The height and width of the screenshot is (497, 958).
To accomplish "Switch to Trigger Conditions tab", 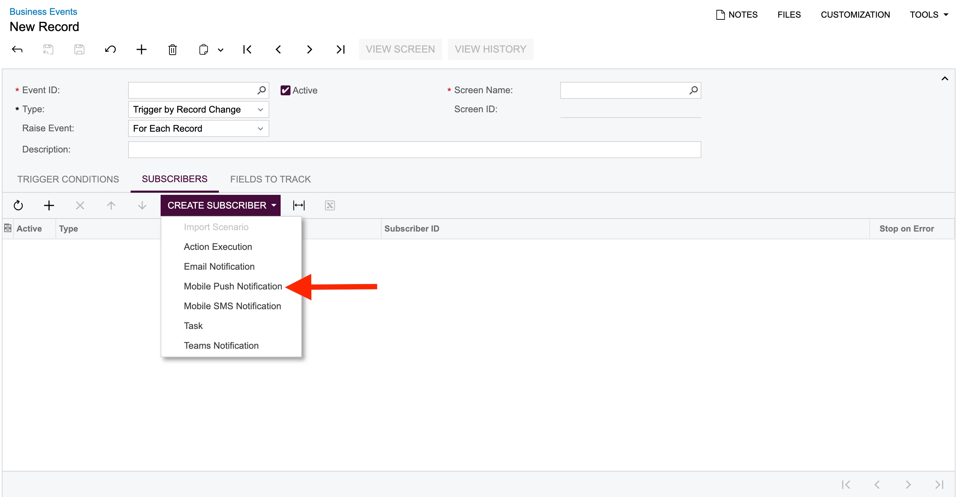I will click(x=68, y=179).
